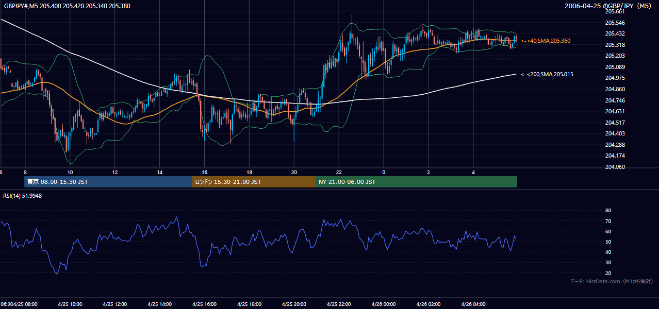Click the RSI 50 level label
The width and height of the screenshot is (659, 309).
(608, 242)
